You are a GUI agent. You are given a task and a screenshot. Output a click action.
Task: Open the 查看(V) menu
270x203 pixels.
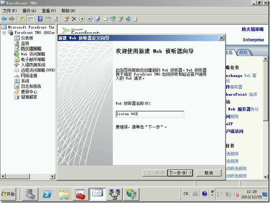tap(49, 11)
